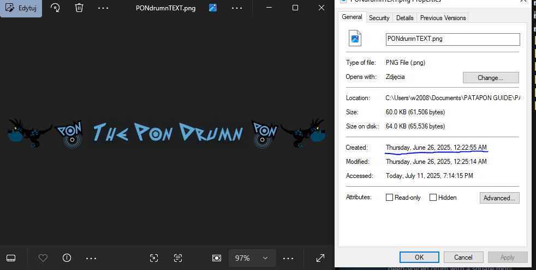Viewport: 536px width, 270px height.
Task: Open the Previous Versions tab
Action: point(443,18)
